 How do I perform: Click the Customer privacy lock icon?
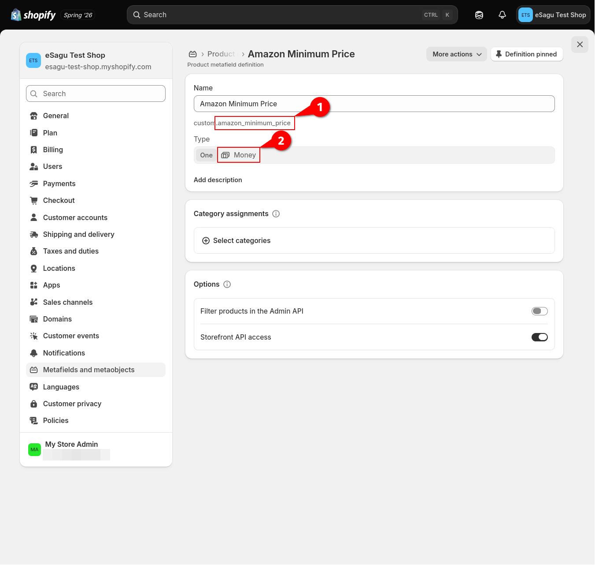[x=34, y=404]
